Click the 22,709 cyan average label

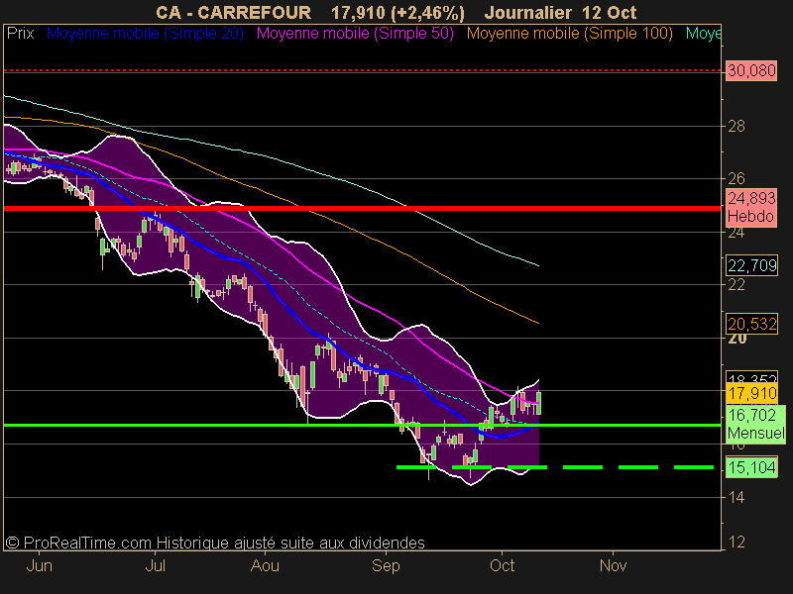751,265
